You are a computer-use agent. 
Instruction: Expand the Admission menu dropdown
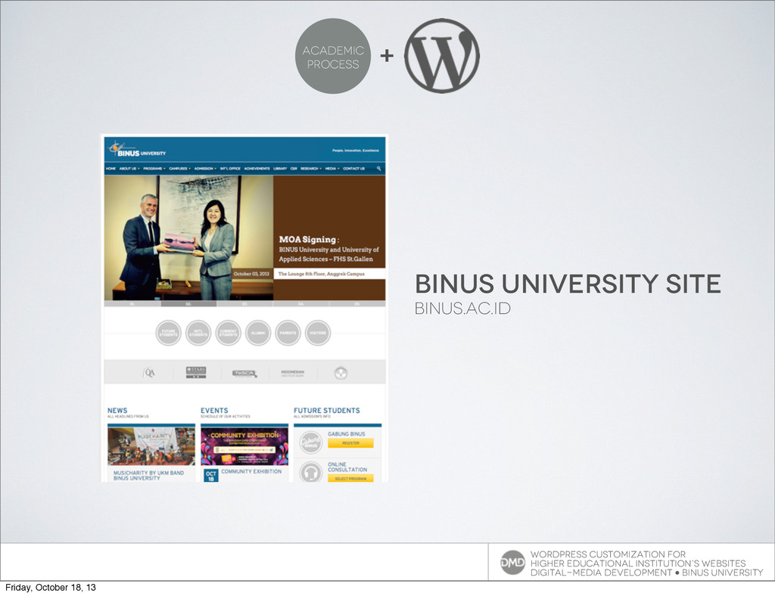coord(205,169)
